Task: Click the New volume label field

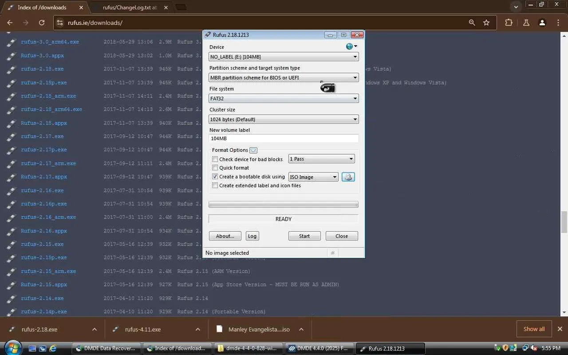Action: (284, 138)
